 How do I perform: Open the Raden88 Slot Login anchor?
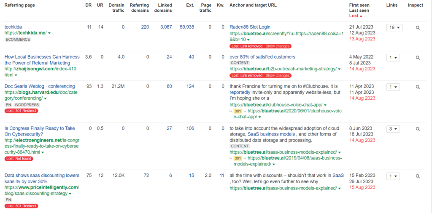pyautogui.click(x=250, y=27)
